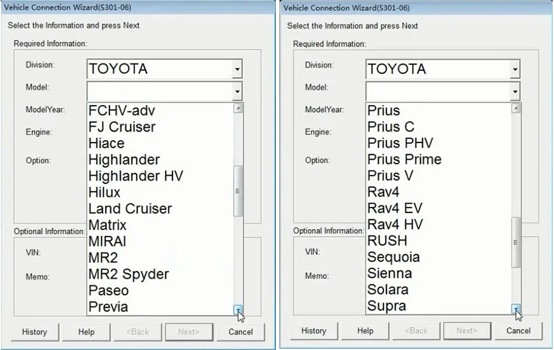Select FJ Cruiser model

[x=160, y=127]
